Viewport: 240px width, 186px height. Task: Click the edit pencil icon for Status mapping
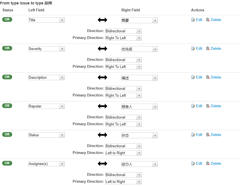(193, 135)
